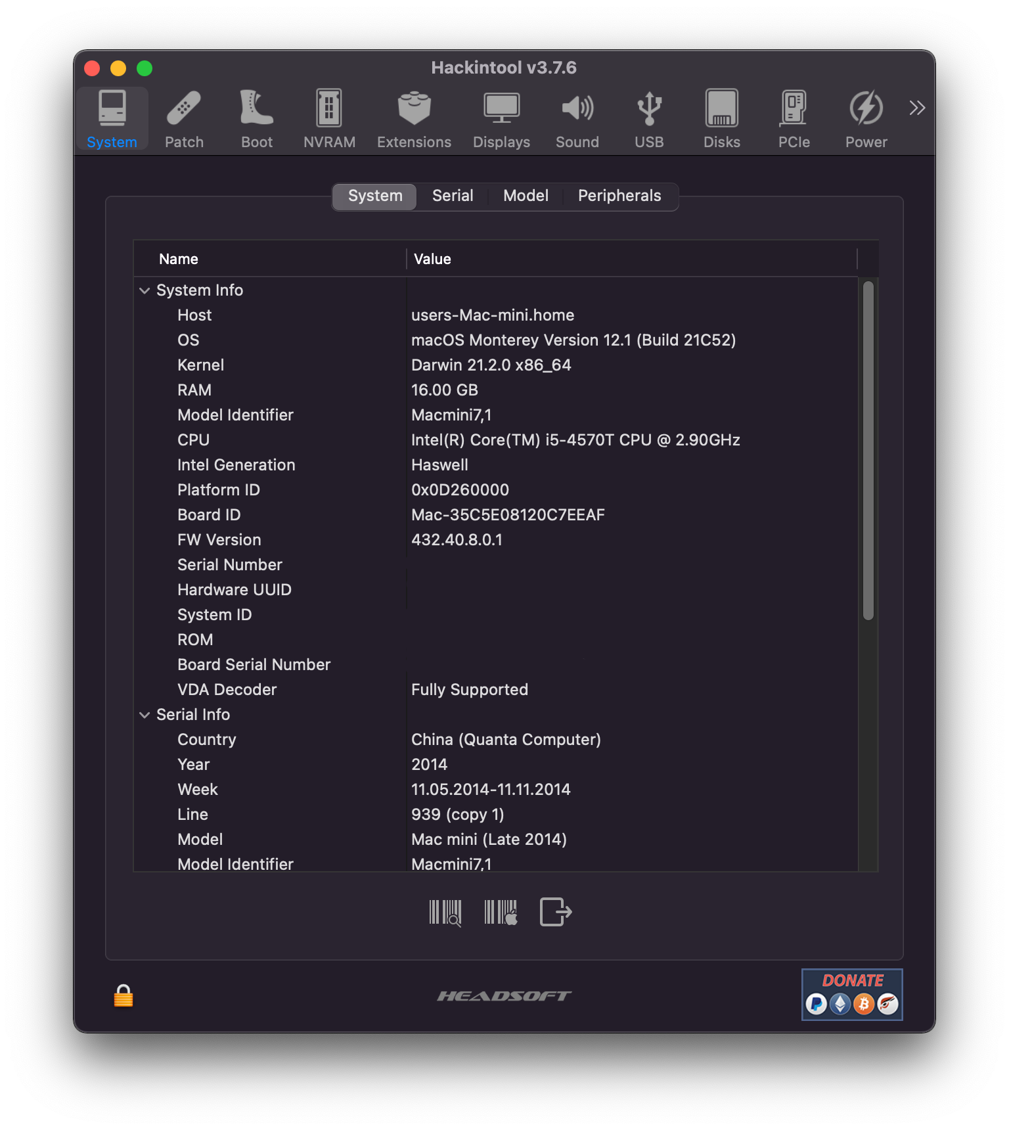This screenshot has height=1130, width=1009.
Task: Switch to the Peripherals tab
Action: (619, 196)
